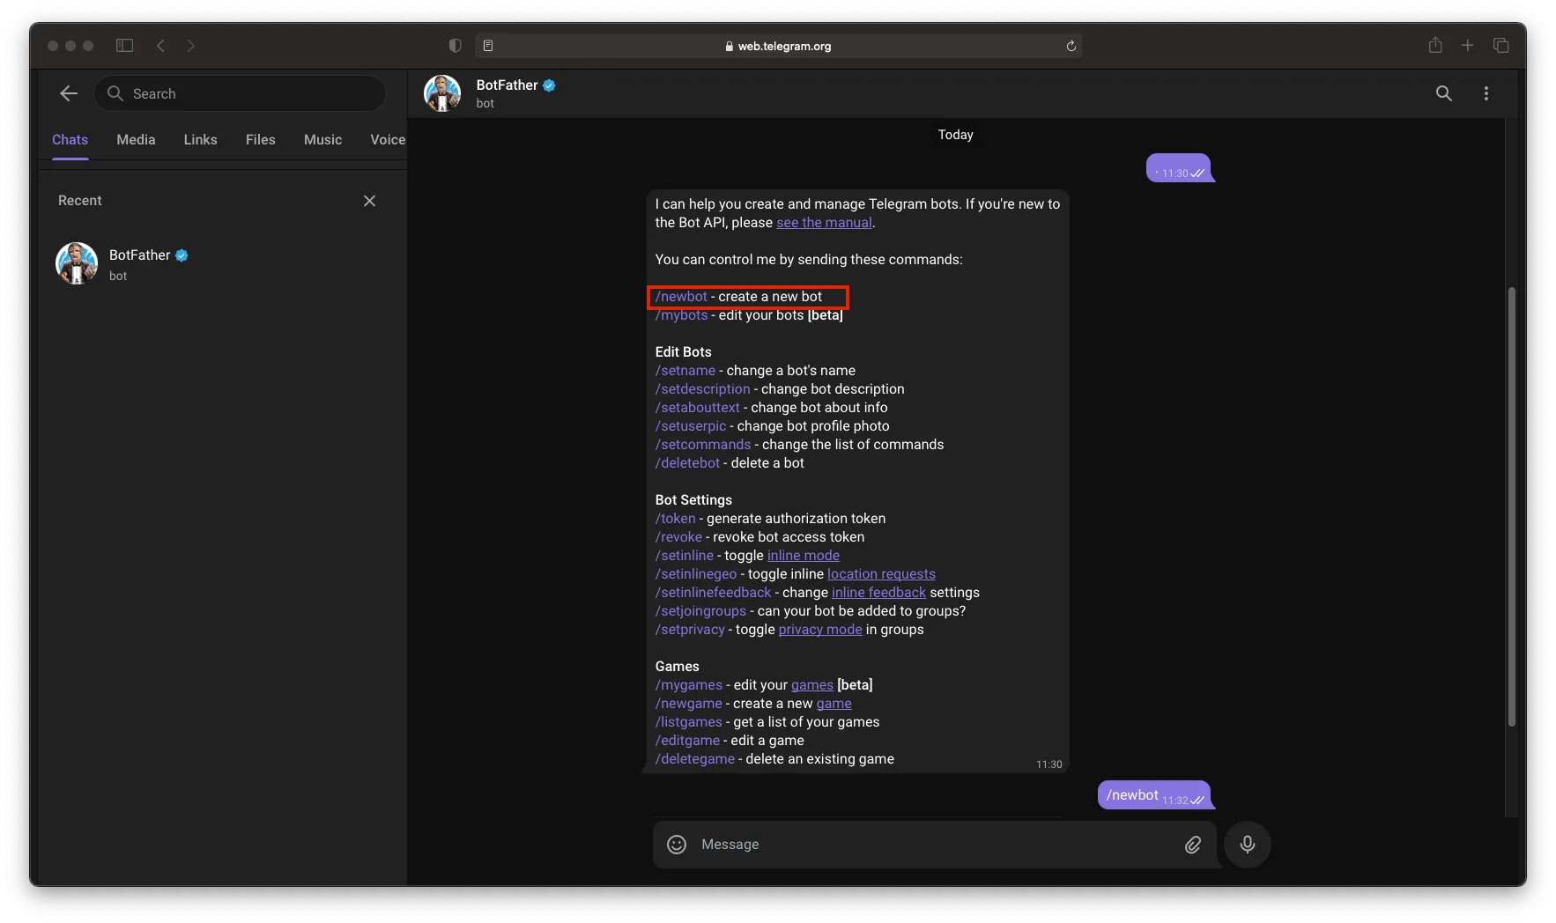Open the 'privacy mode' link

[820, 630]
